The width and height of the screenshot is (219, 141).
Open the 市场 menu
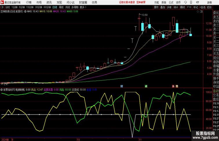[x=39, y=2]
